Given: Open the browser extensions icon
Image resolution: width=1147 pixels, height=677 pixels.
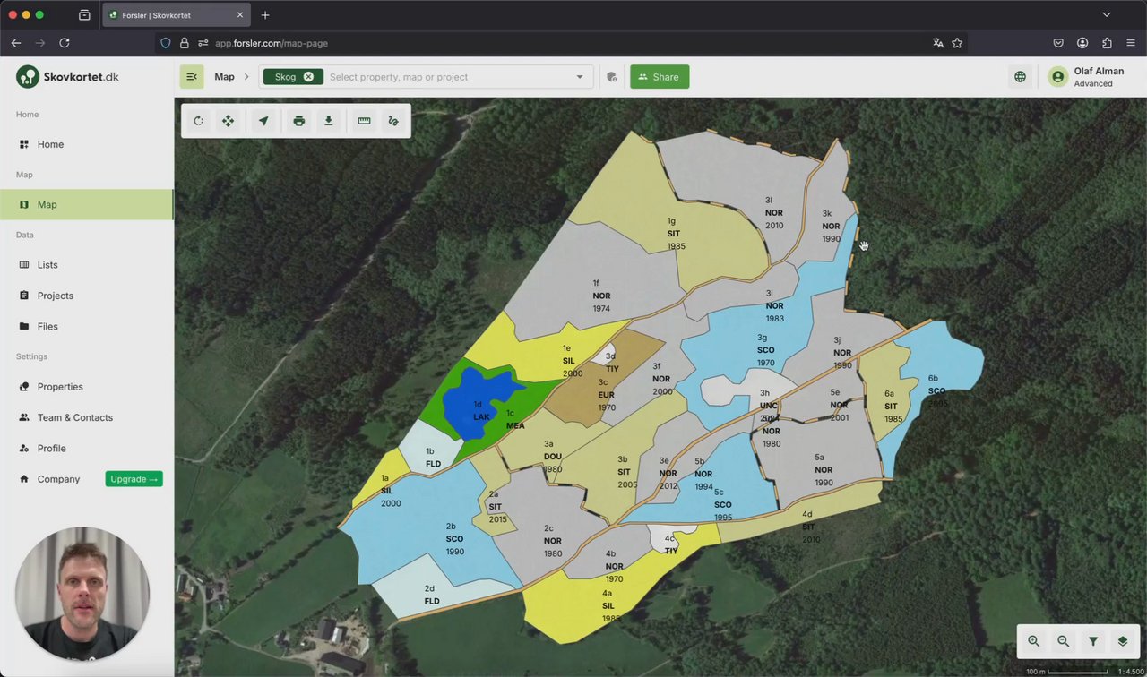Looking at the screenshot, I should [x=1107, y=43].
